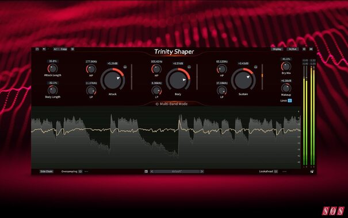Solo the Attack band with the headphone icon

pyautogui.click(x=125, y=67)
